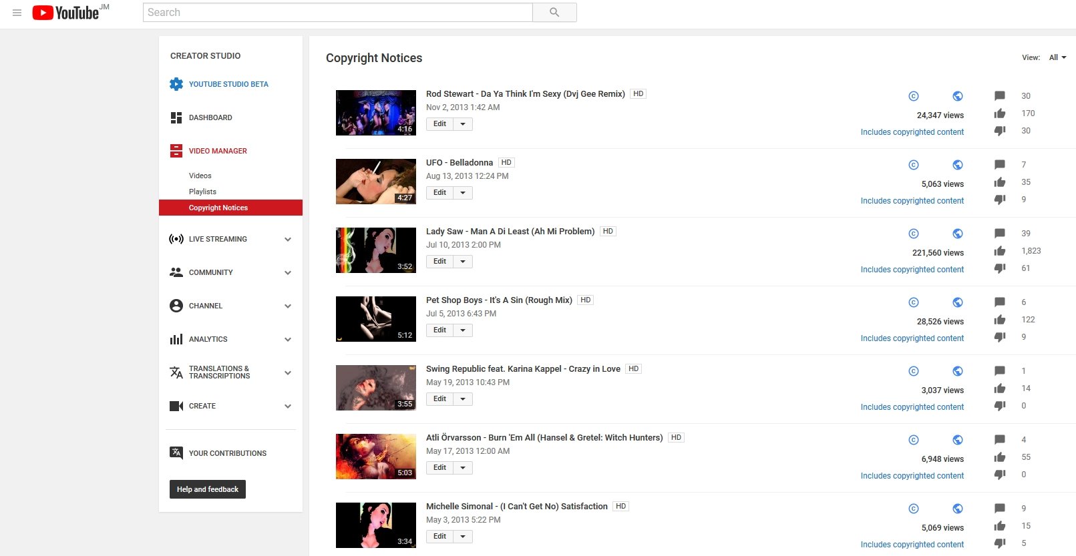Screen dimensions: 1076x556
Task: Click into the Search input field
Action: coord(338,12)
